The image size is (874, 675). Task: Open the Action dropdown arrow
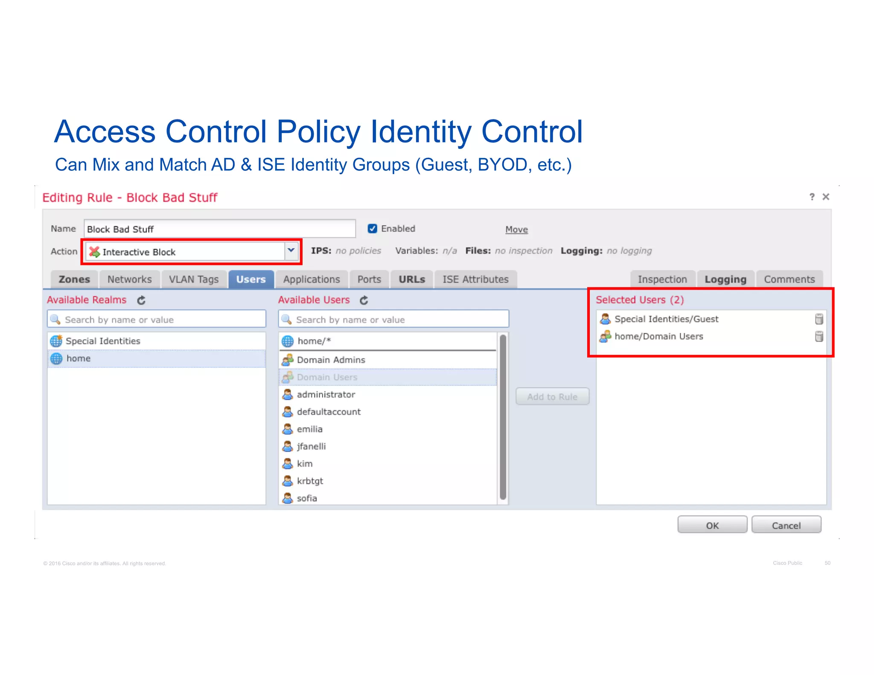point(291,251)
